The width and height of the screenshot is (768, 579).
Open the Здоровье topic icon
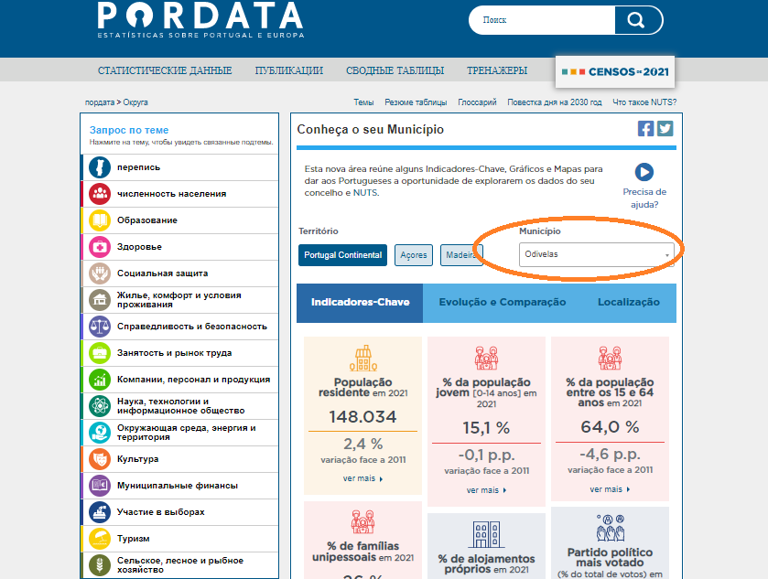point(99,247)
